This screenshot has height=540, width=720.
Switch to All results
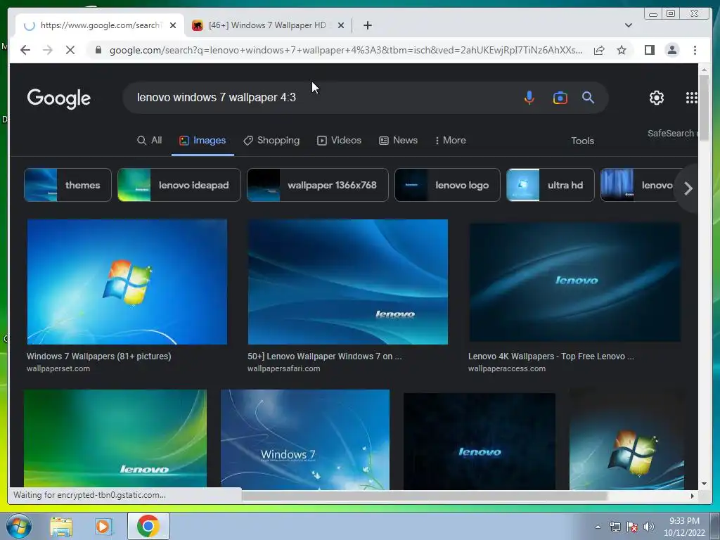click(x=150, y=141)
